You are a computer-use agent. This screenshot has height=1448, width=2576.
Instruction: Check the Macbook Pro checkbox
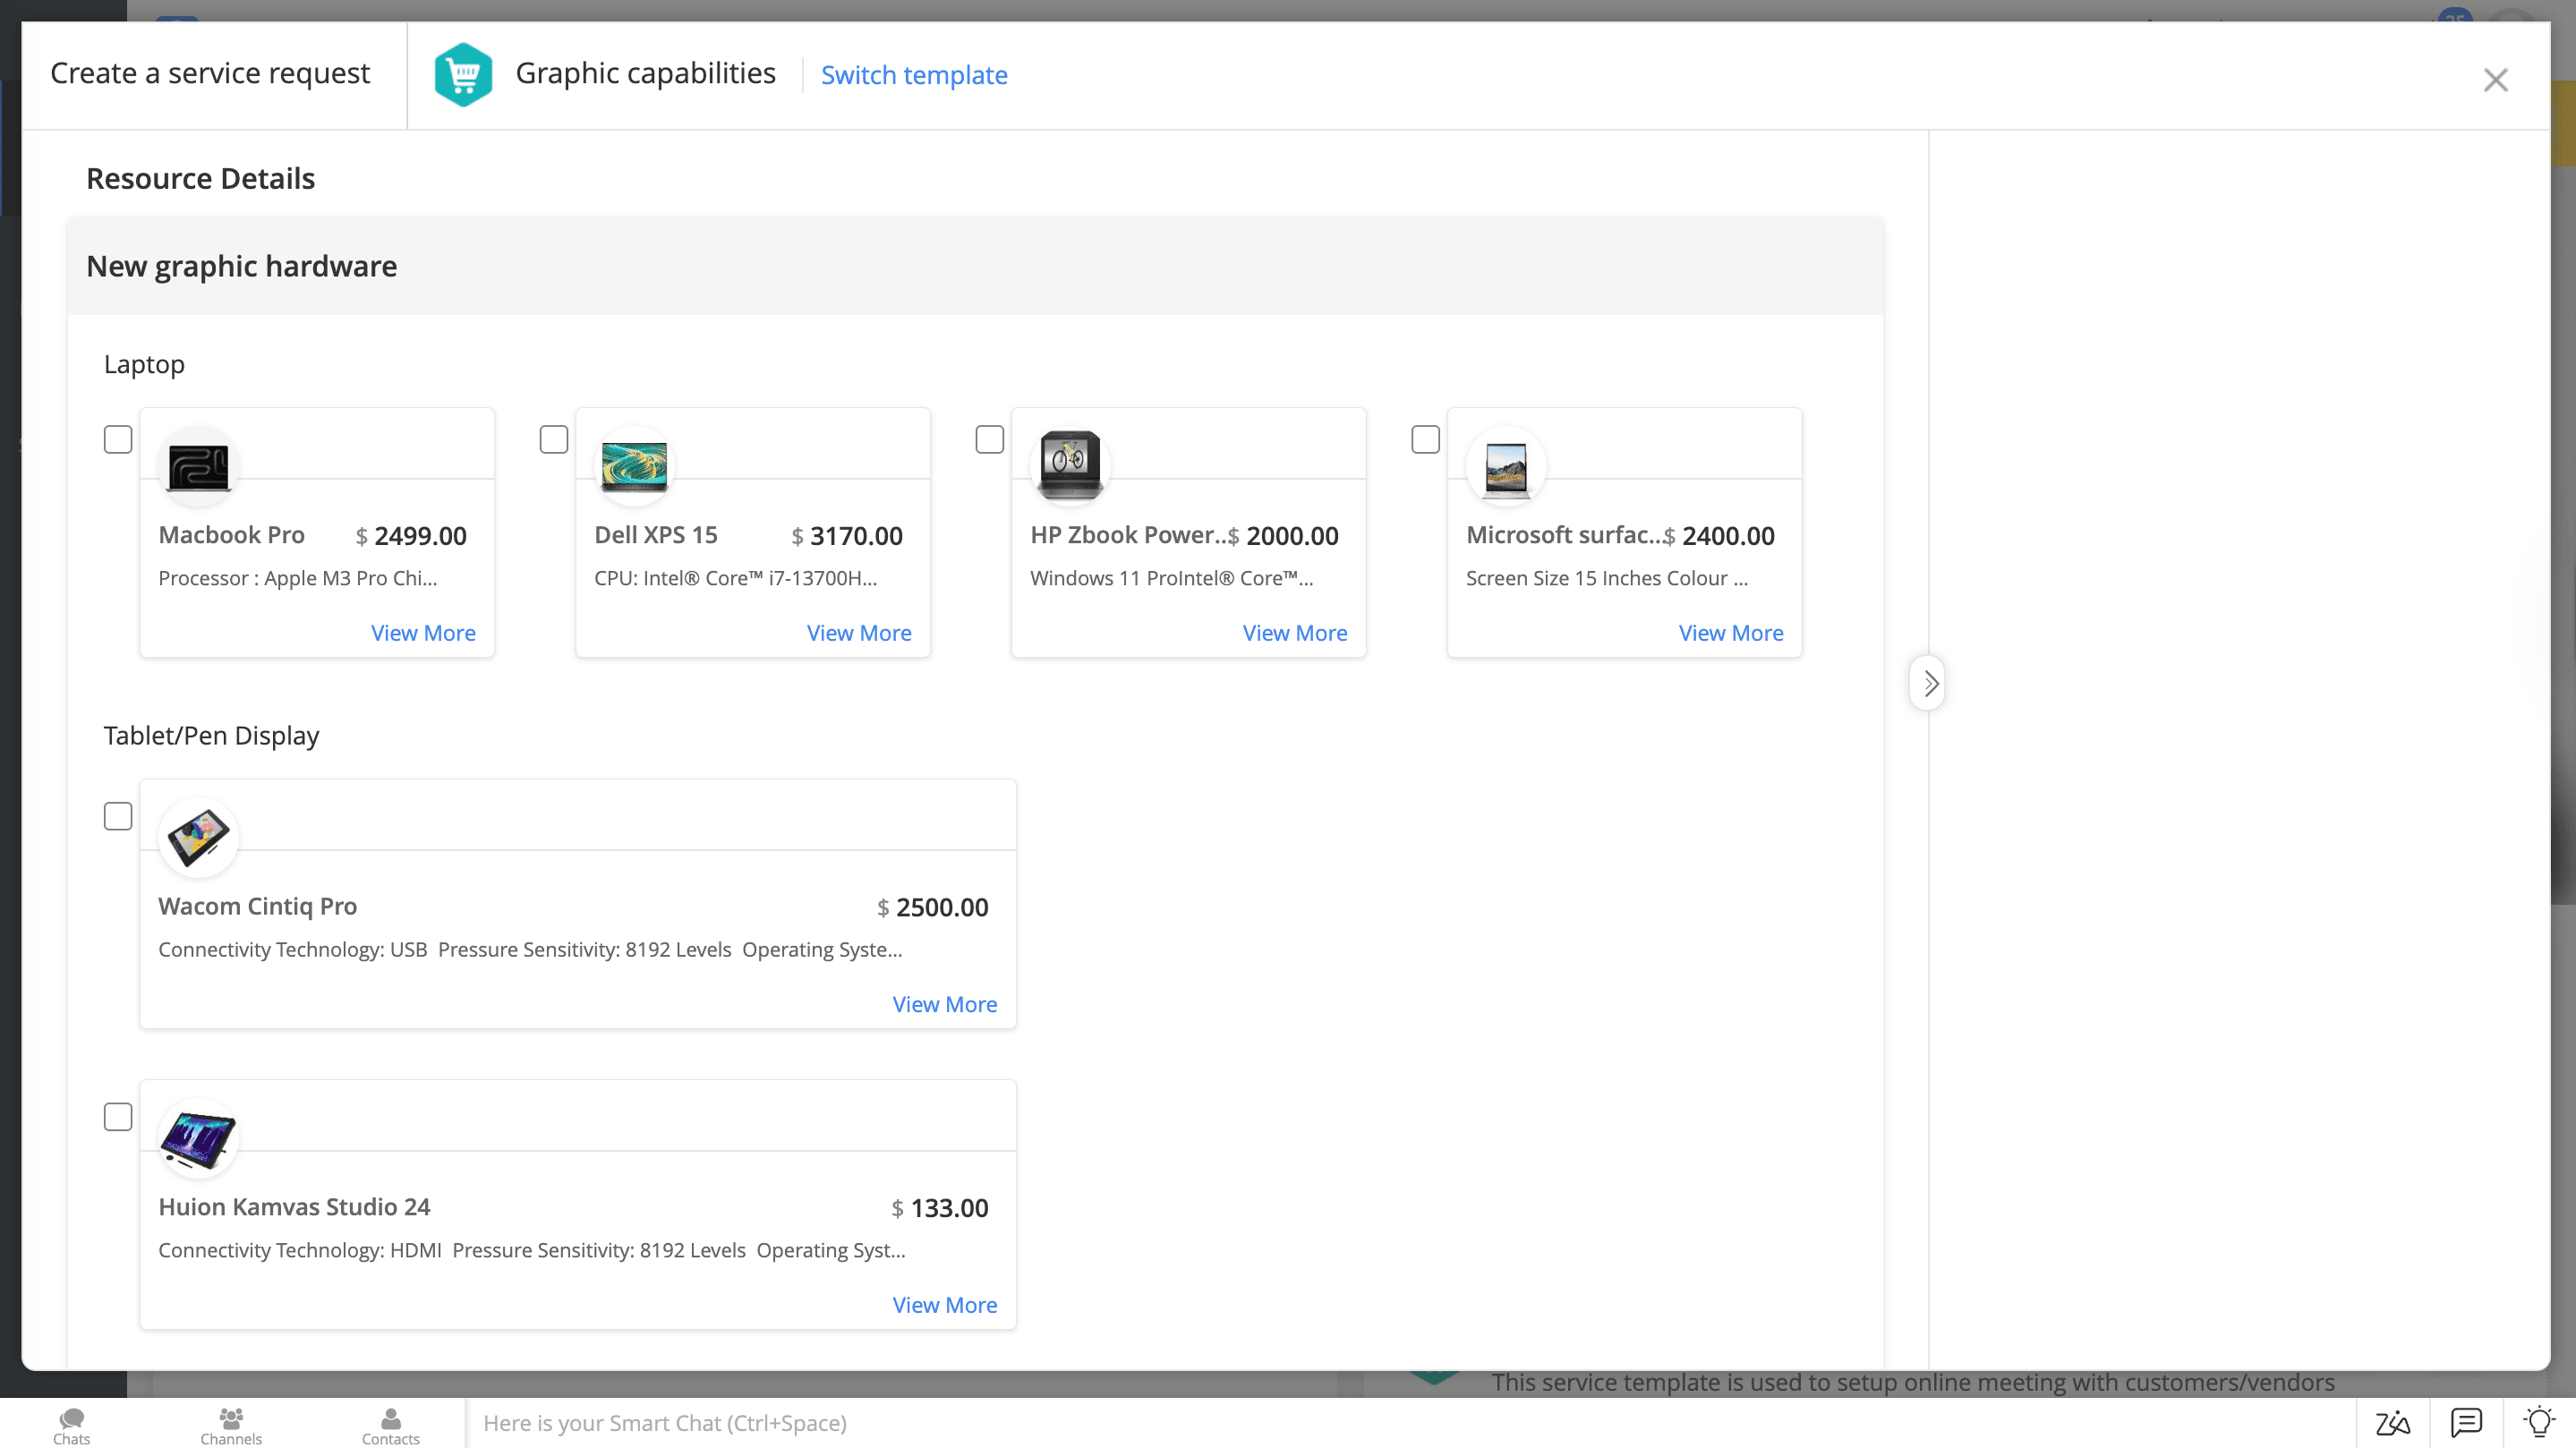(x=118, y=440)
